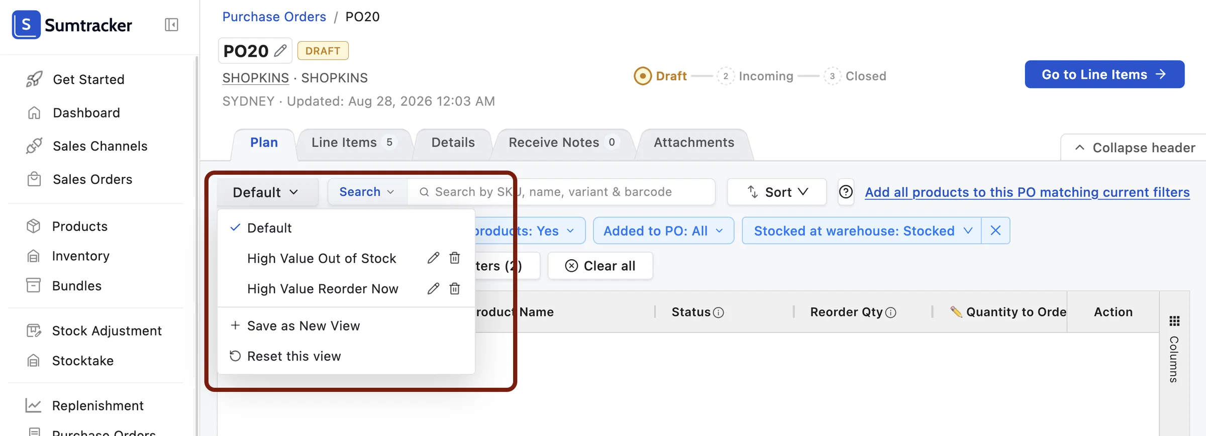Click Add all products to this PO link
1206x436 pixels.
coord(1027,192)
